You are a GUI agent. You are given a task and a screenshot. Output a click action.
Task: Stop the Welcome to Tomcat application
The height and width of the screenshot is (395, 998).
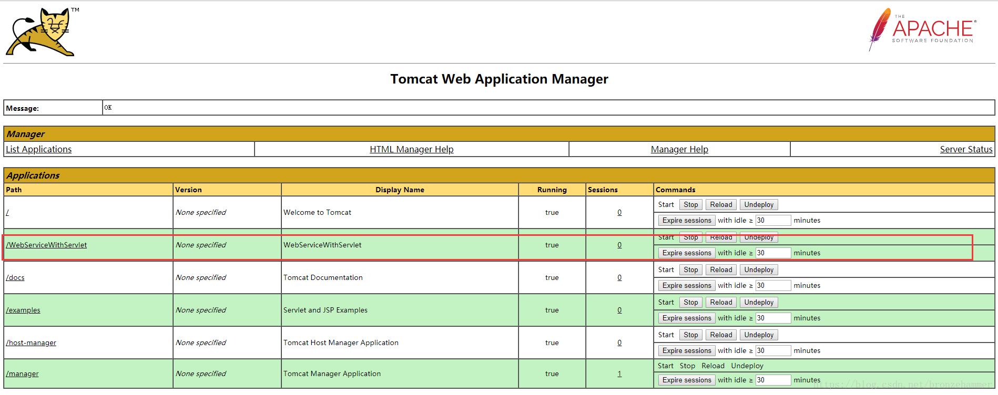(691, 205)
